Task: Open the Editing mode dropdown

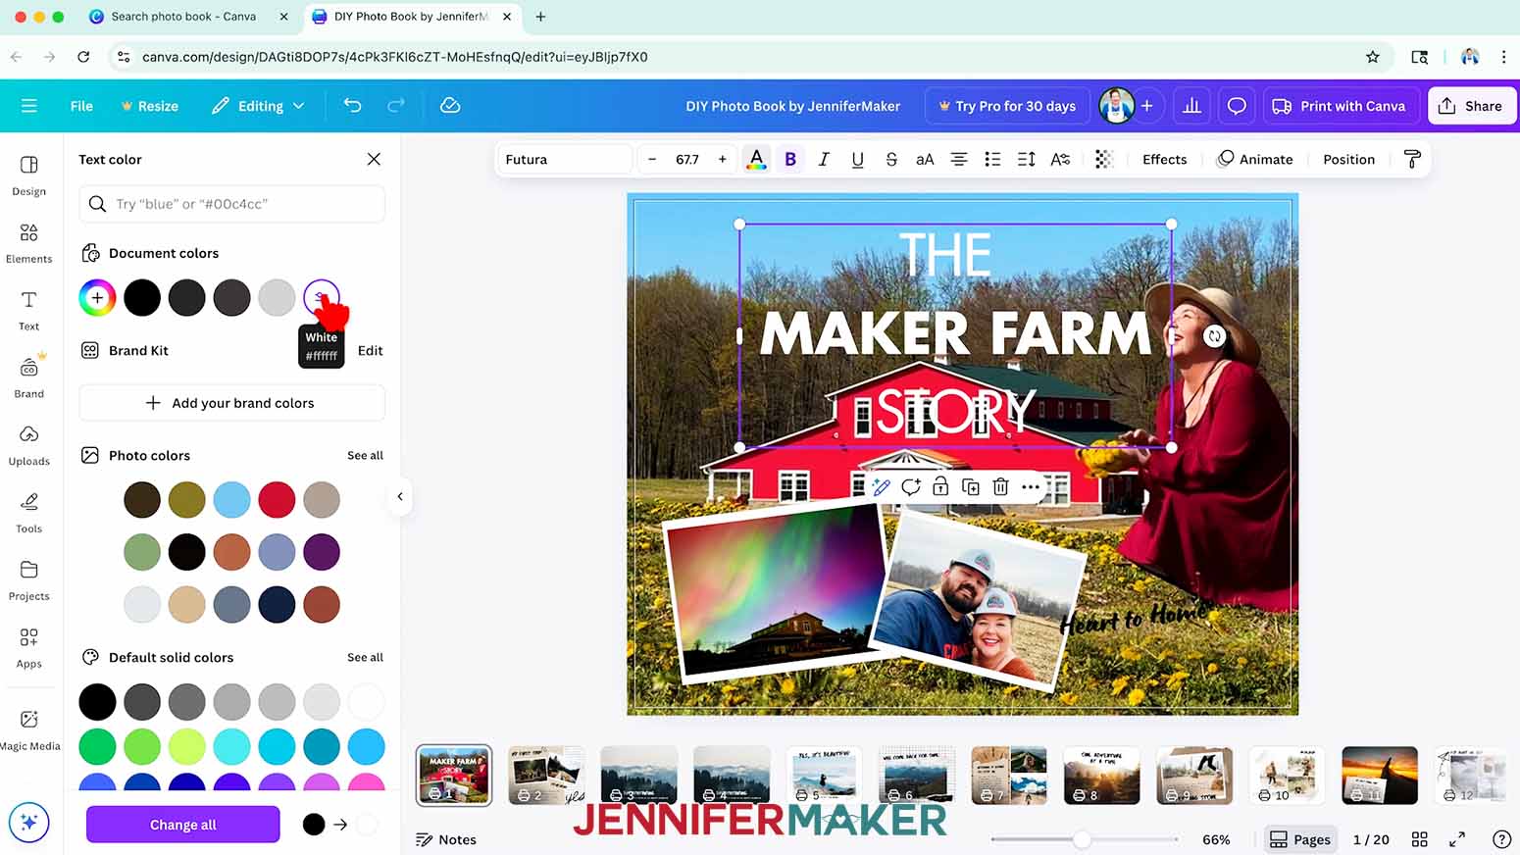Action: [x=258, y=106]
